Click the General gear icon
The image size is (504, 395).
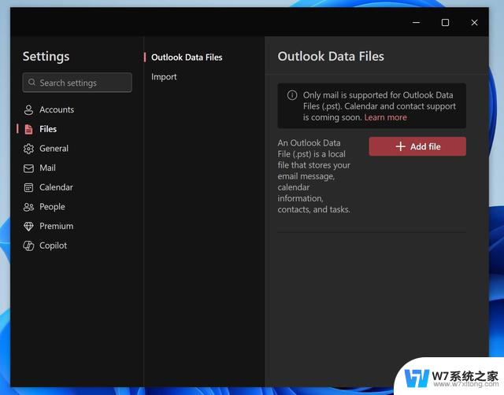28,149
